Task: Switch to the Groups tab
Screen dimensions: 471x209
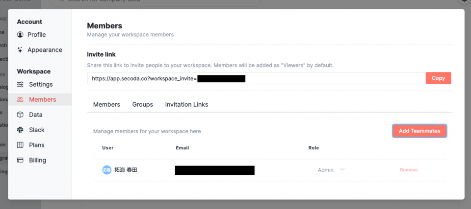Action: 143,104
